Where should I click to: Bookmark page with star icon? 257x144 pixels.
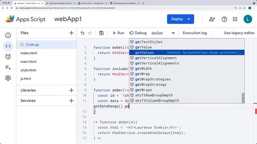(245, 8)
